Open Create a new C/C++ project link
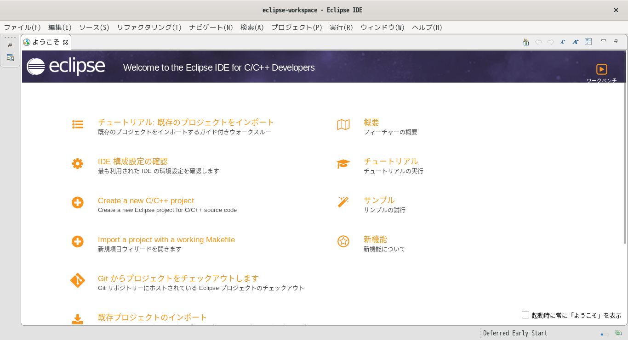Viewport: 628px width, 340px height. (146, 201)
